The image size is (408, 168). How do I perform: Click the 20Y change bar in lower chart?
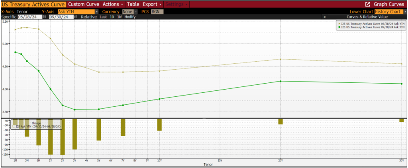tap(280, 121)
